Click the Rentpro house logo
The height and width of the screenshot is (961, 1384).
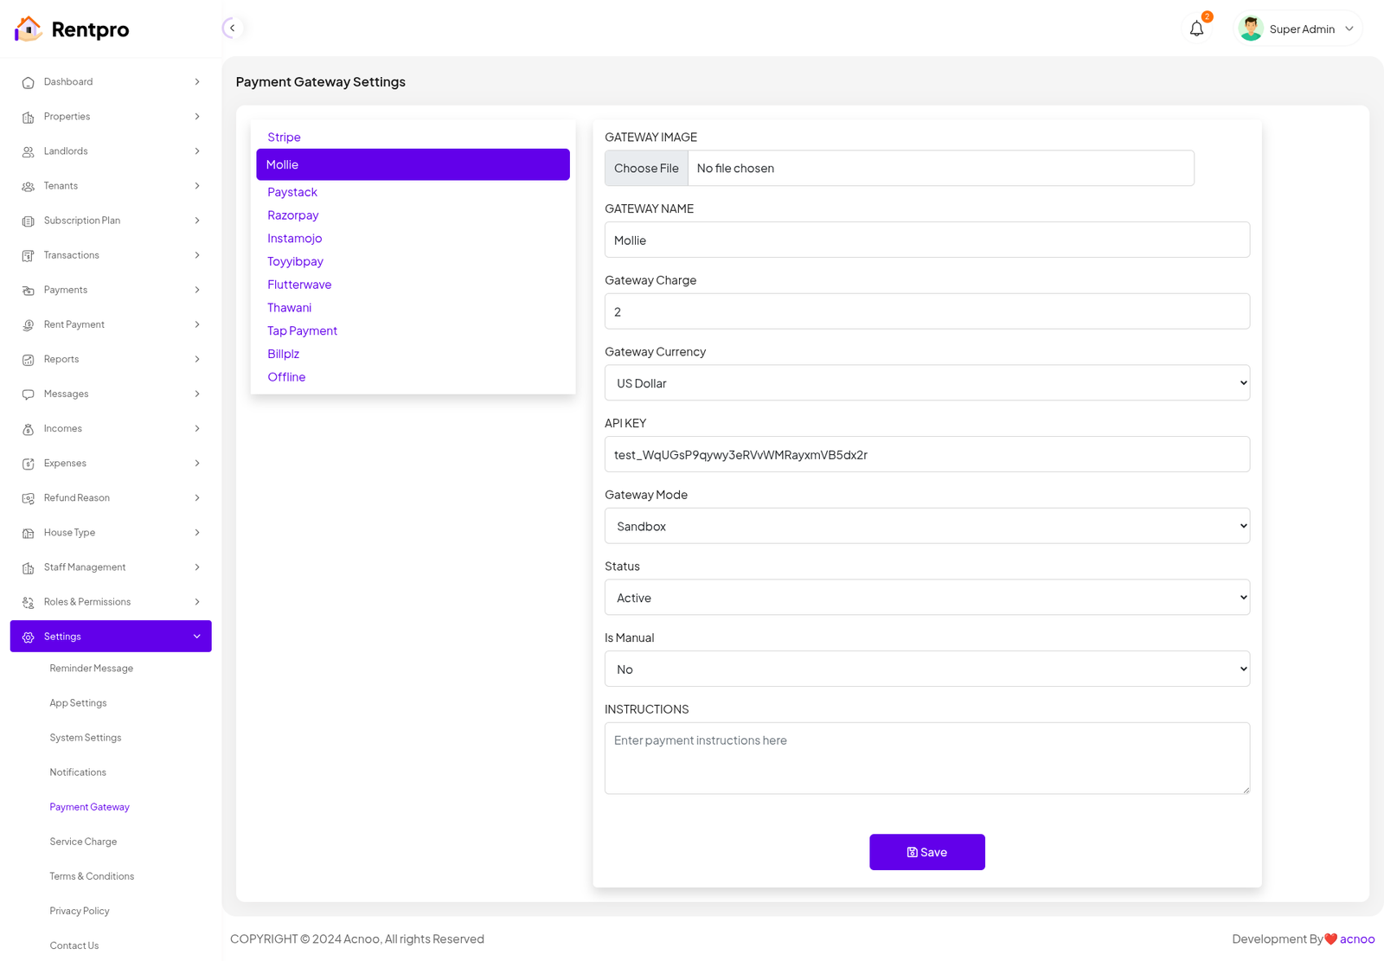point(29,29)
